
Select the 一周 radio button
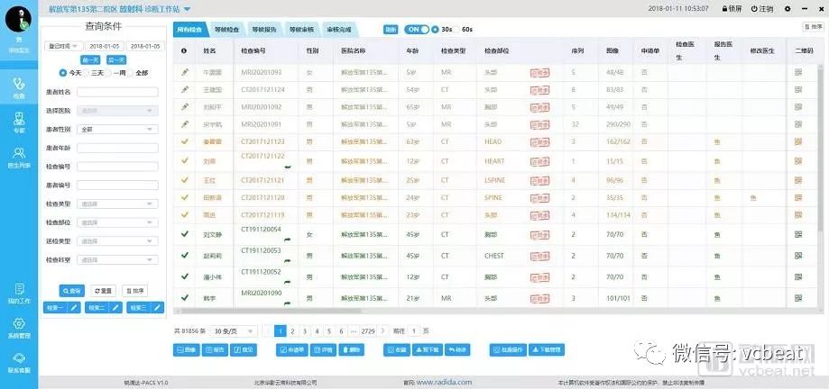[108, 73]
